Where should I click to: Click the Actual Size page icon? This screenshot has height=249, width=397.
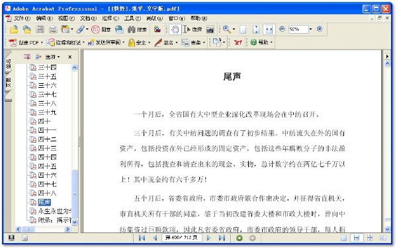243,30
